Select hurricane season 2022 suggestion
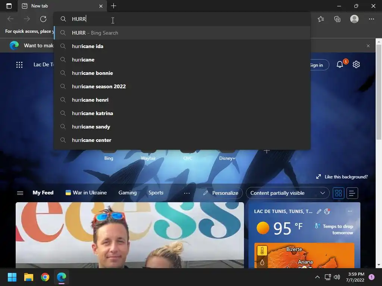The image size is (382, 286). click(182, 86)
